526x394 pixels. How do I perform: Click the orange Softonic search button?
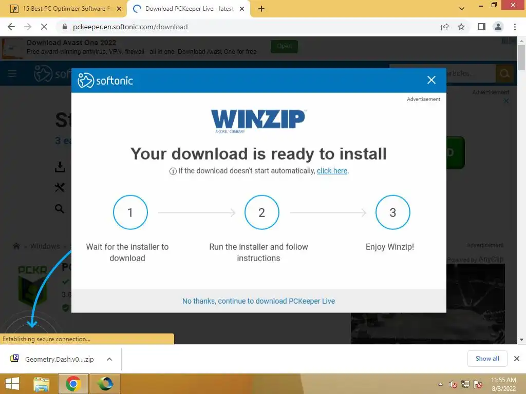(x=504, y=73)
